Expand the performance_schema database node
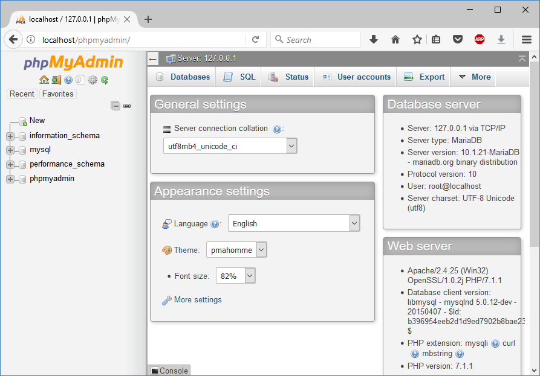540x376 pixels. coord(10,165)
